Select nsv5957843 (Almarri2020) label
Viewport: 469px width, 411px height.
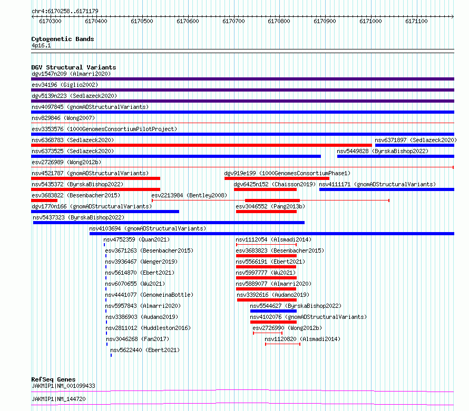(143, 306)
